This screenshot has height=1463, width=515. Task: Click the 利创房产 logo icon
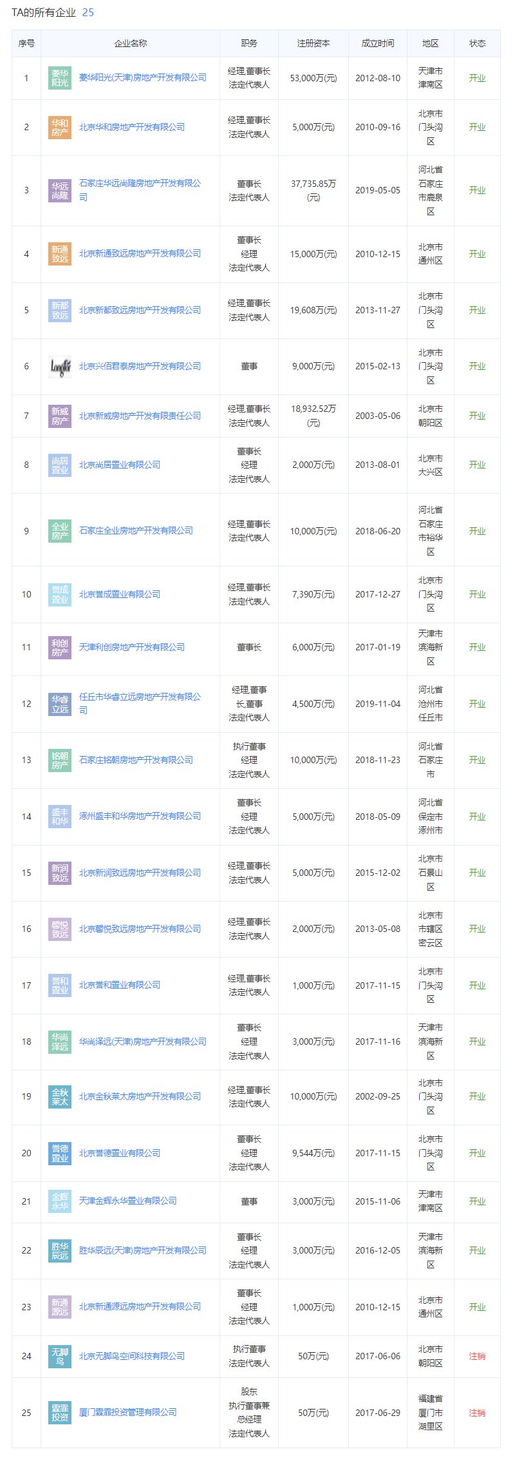(x=60, y=647)
